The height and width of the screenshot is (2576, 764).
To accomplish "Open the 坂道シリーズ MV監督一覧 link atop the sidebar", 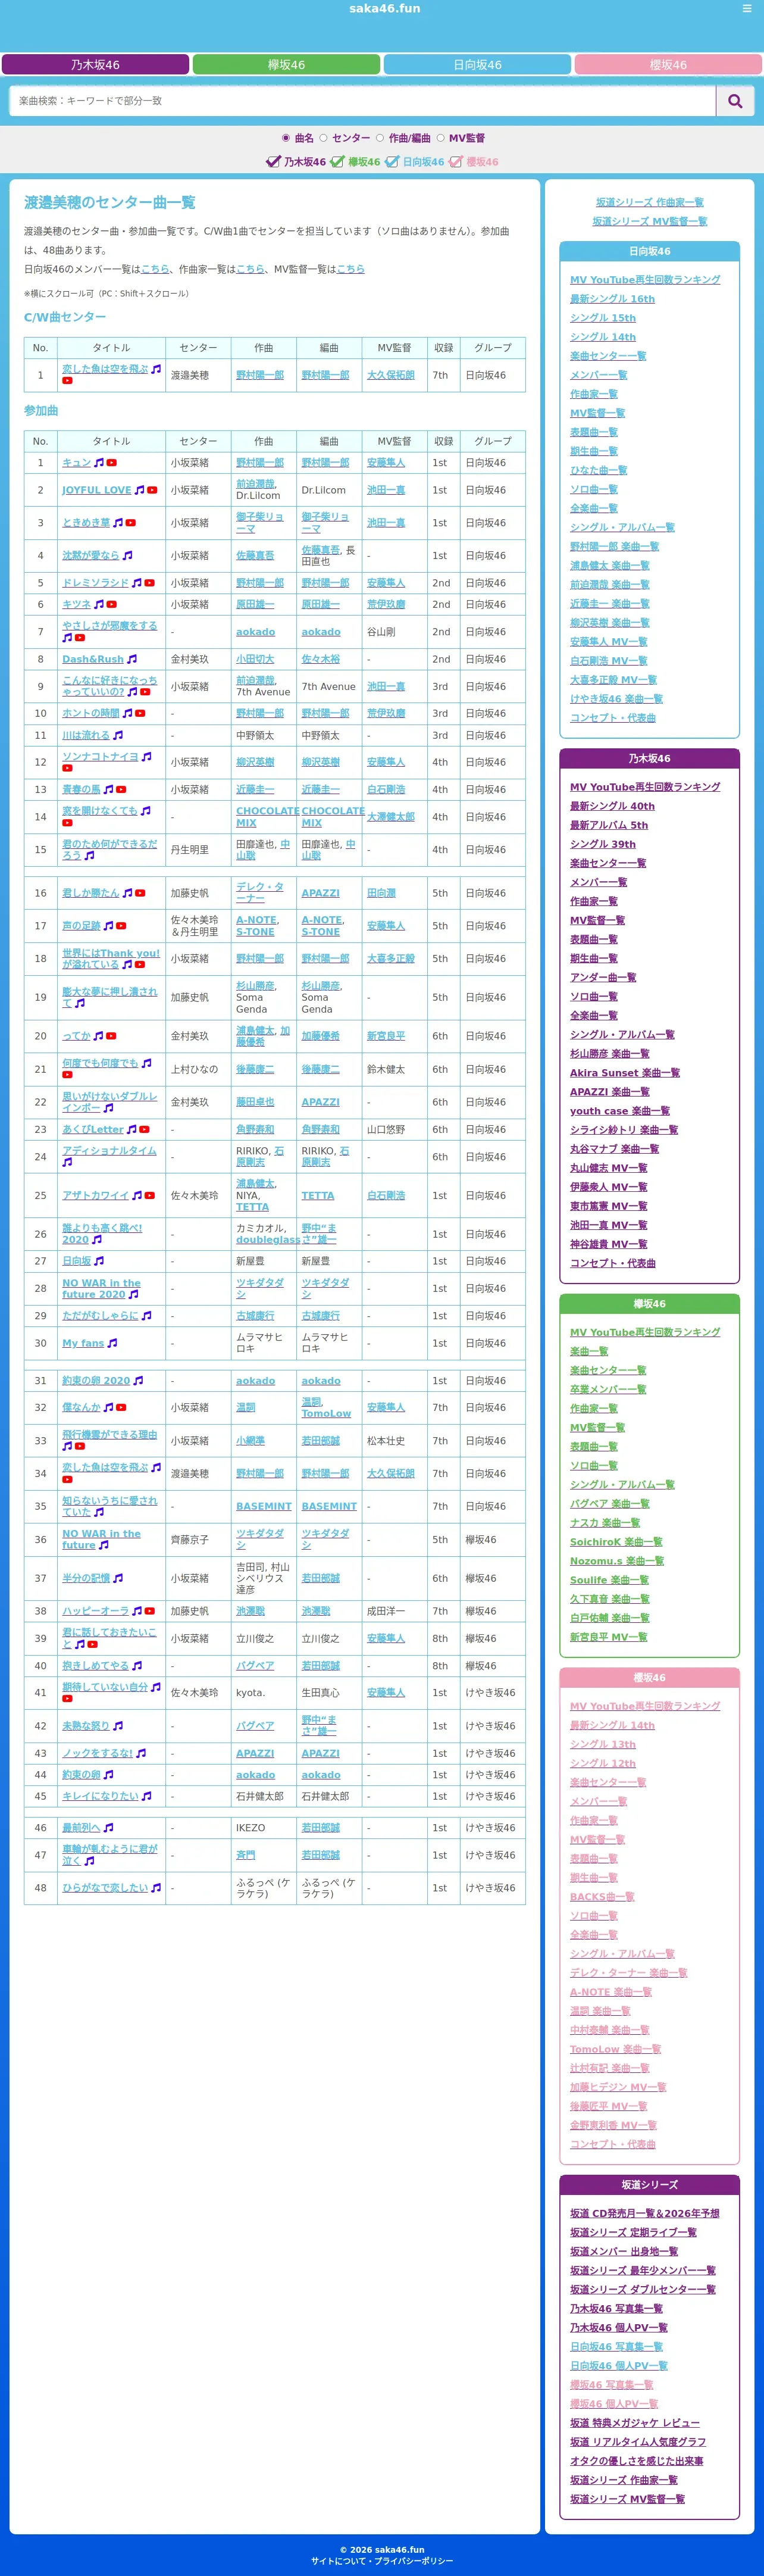I will click(650, 221).
